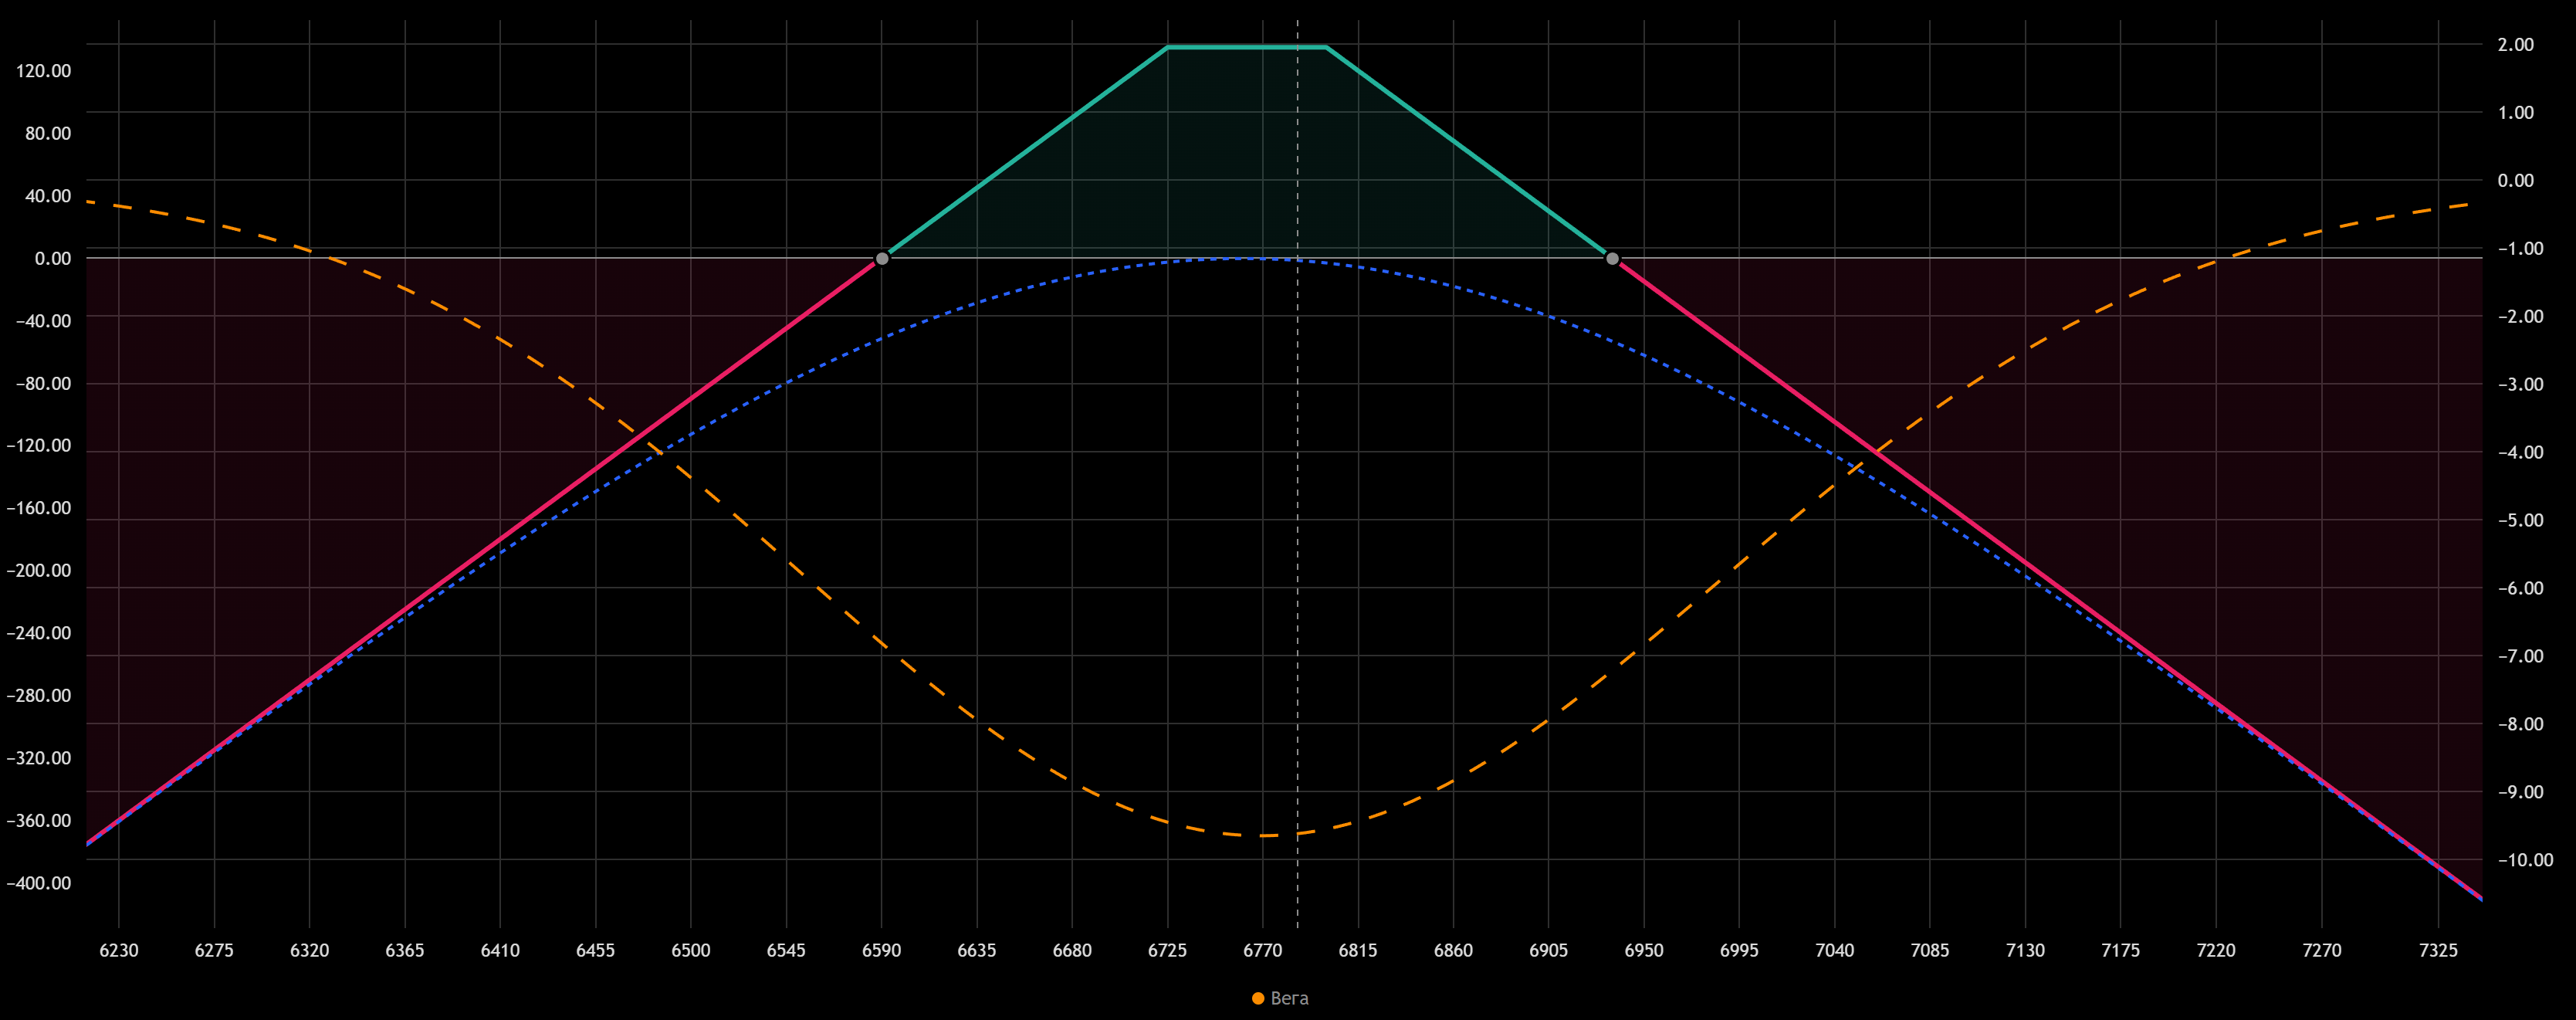The image size is (2576, 1020).
Task: Click the 0.00 profit axis label
Action: (x=52, y=259)
